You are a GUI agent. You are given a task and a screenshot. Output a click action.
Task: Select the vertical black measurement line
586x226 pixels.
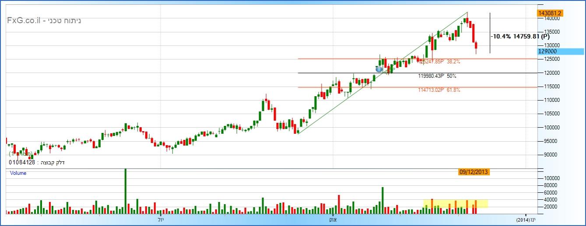point(490,33)
